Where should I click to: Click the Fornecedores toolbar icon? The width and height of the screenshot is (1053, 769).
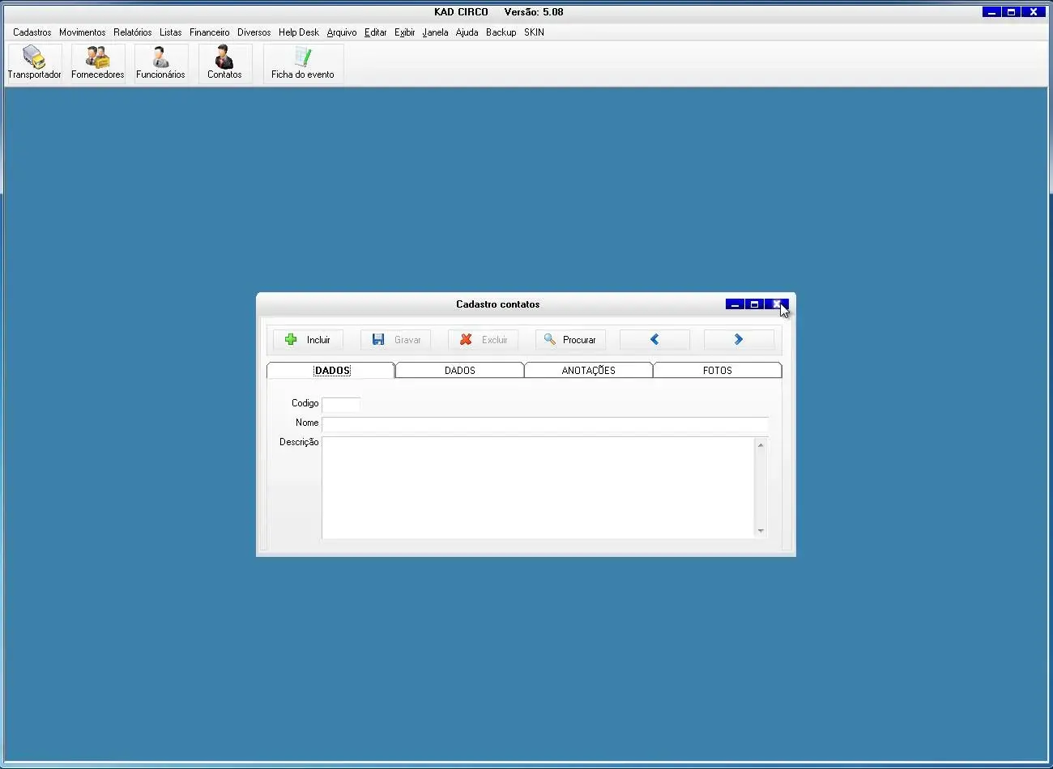98,63
